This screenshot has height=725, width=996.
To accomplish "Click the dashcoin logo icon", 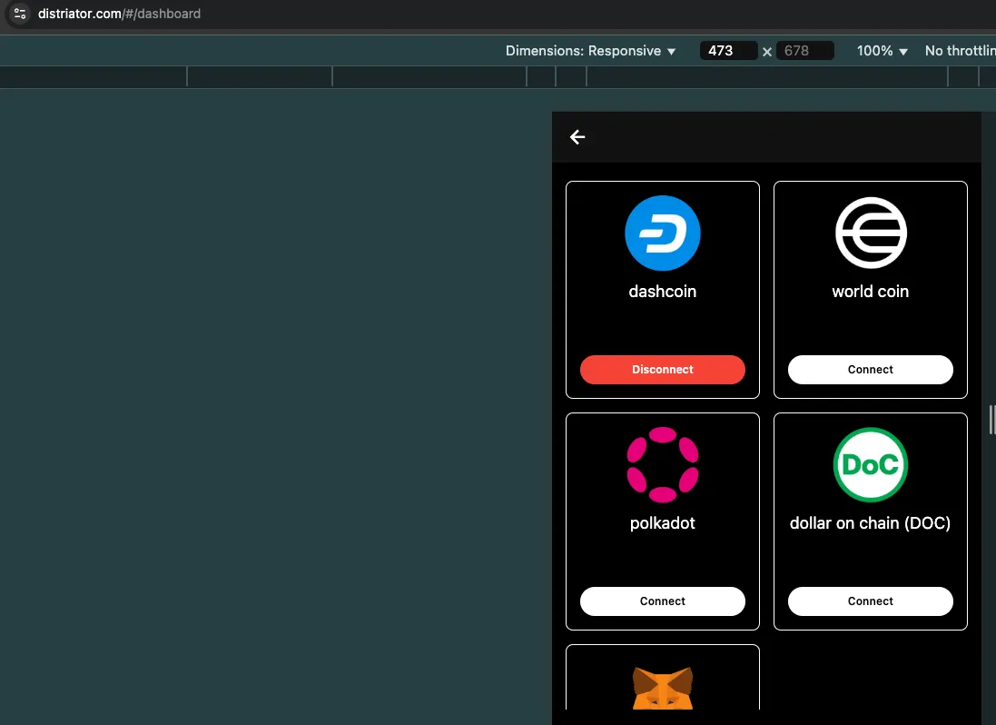I will click(x=663, y=233).
